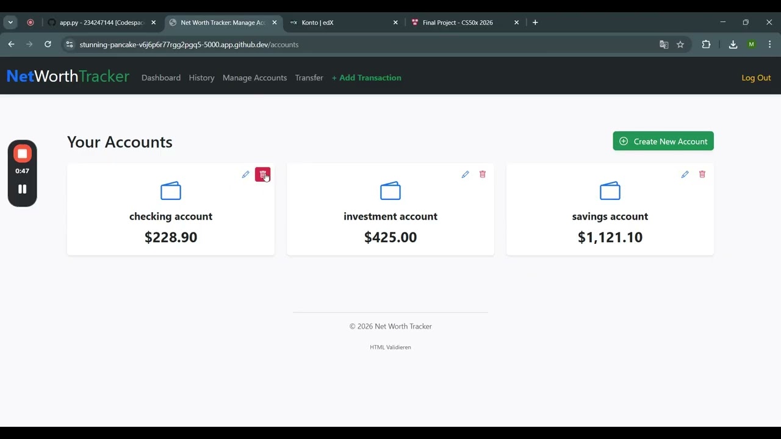Image resolution: width=781 pixels, height=439 pixels.
Task: Click the savings account wallet icon
Action: pyautogui.click(x=610, y=191)
